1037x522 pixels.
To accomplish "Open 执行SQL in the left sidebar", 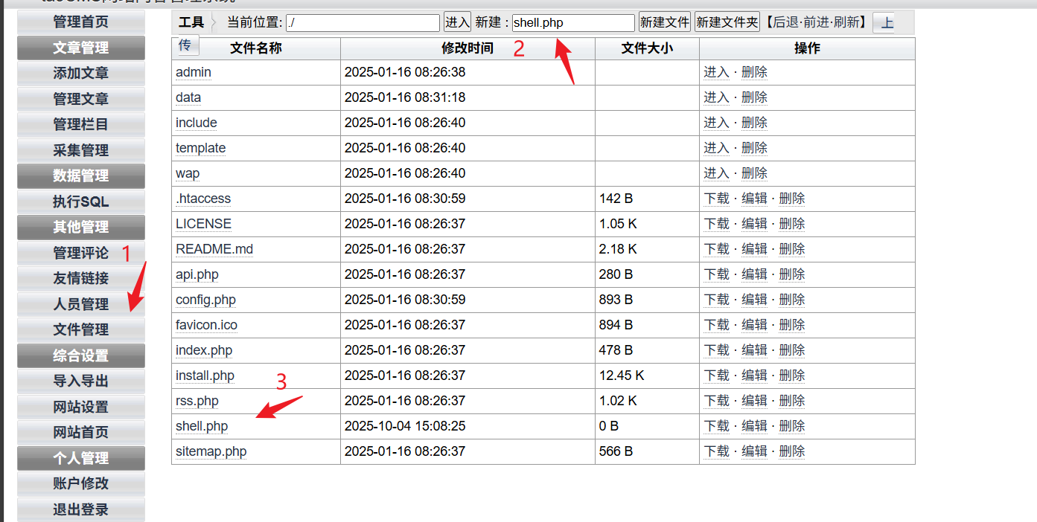I will tap(80, 202).
